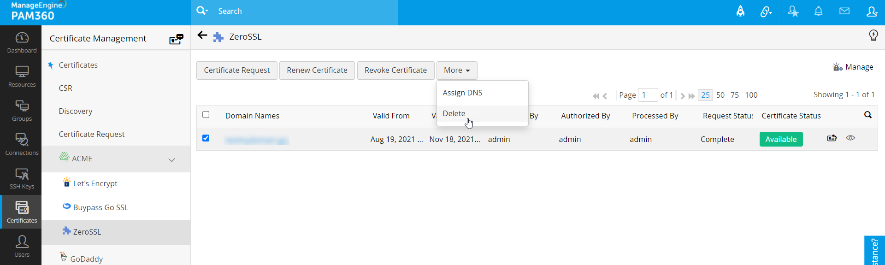Go to the SSH Keys section
This screenshot has width=885, height=265.
(x=22, y=178)
